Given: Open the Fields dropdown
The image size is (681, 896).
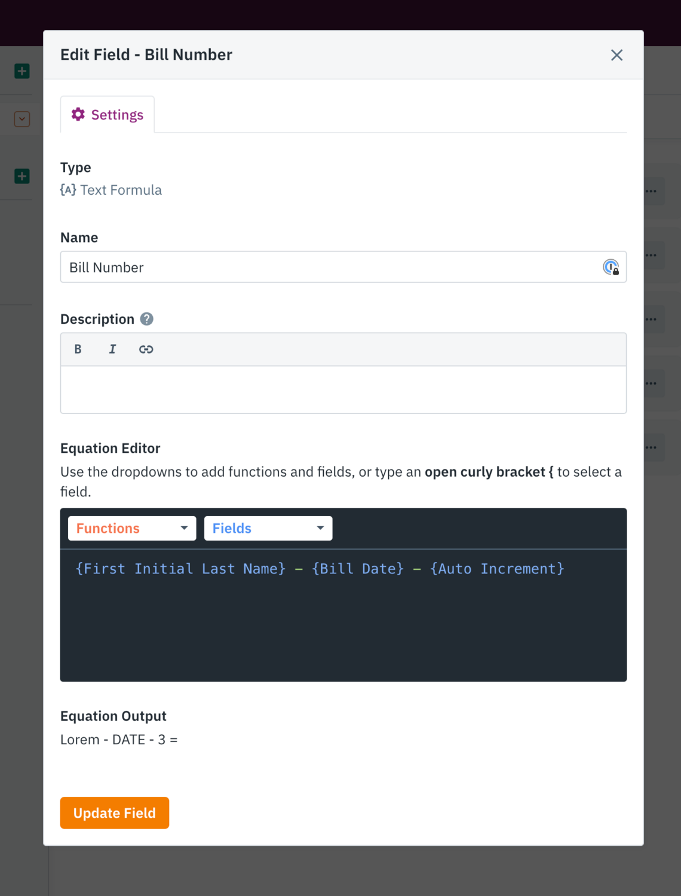Looking at the screenshot, I should pyautogui.click(x=268, y=529).
